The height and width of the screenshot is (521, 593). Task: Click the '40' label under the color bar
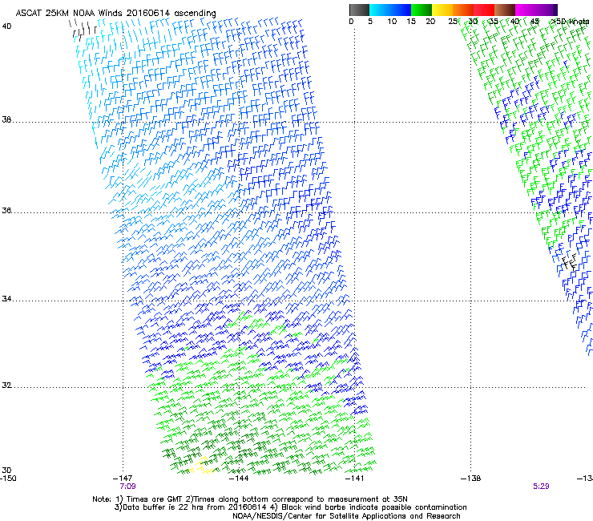coord(514,22)
